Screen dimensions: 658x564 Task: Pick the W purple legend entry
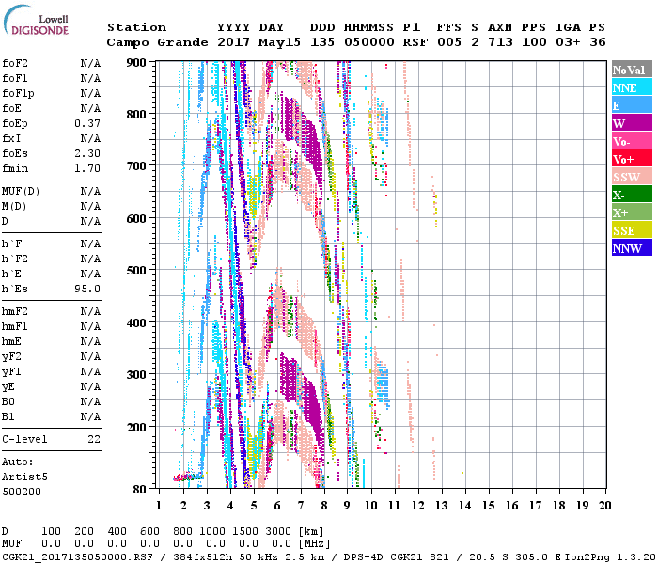[x=632, y=123]
